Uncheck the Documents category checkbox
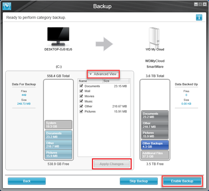 click(x=81, y=86)
